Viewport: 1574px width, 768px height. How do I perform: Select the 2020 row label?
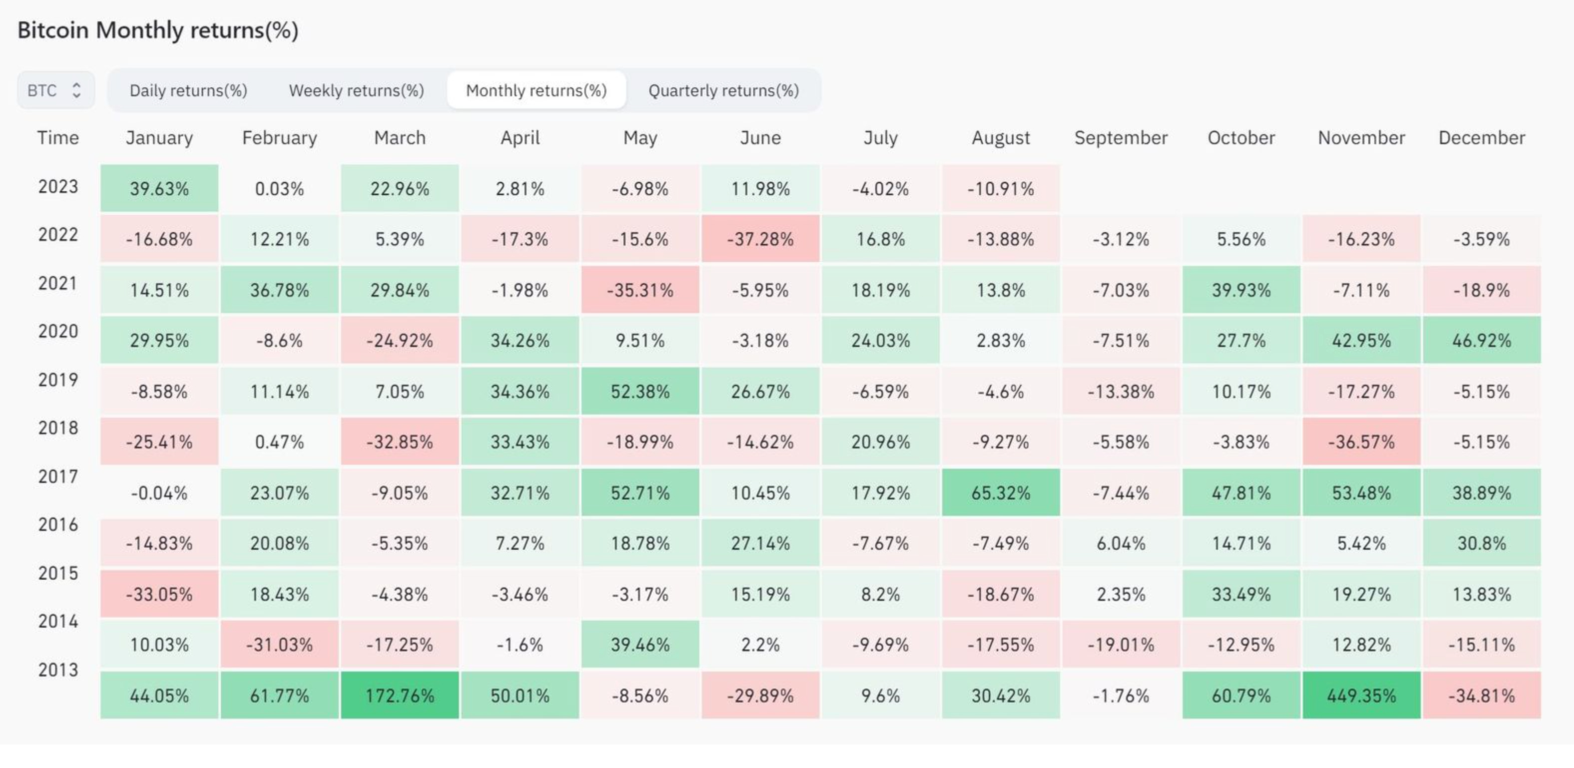[x=58, y=331]
